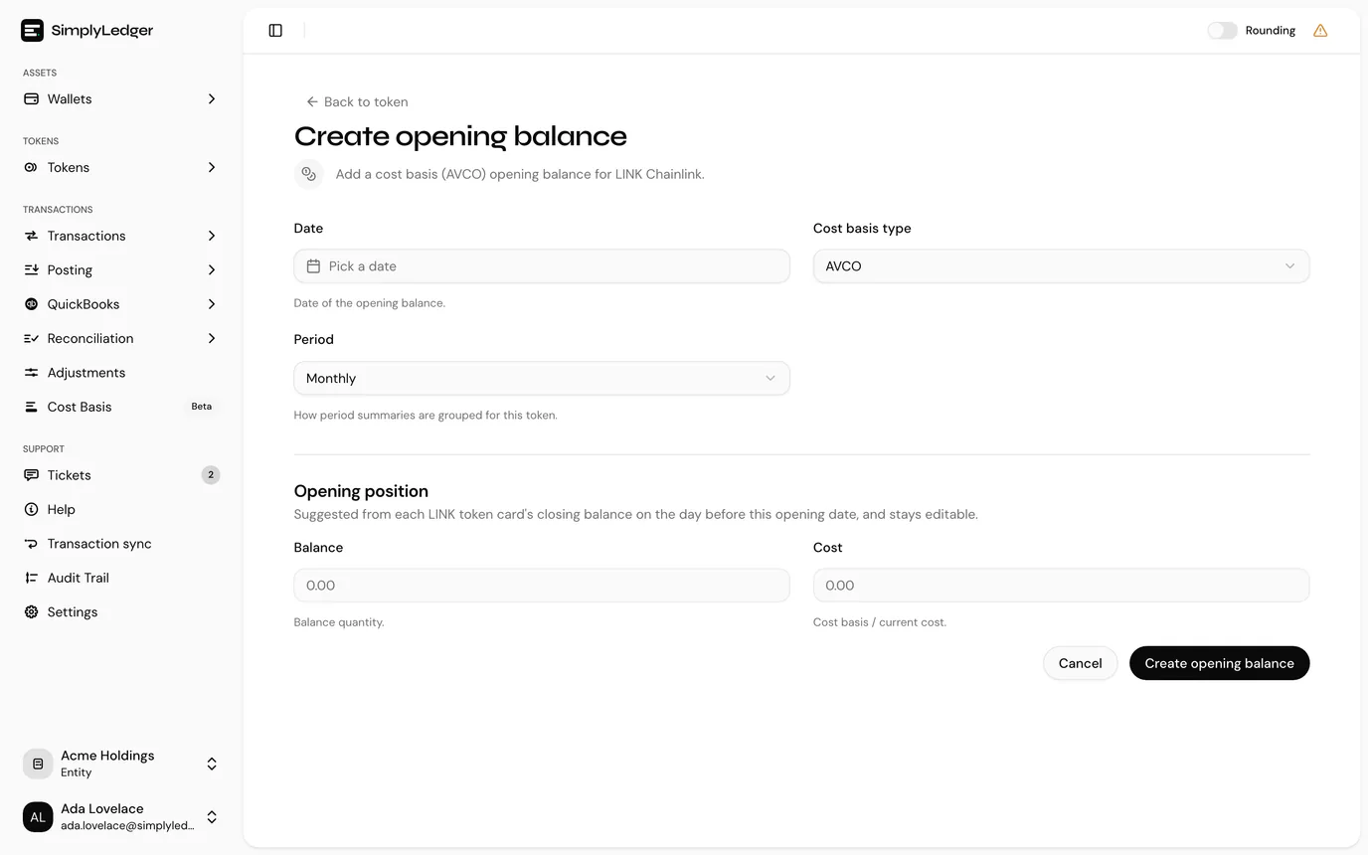Click the Adjustments sliders icon
Viewport: 1368px width, 855px height.
coord(31,373)
